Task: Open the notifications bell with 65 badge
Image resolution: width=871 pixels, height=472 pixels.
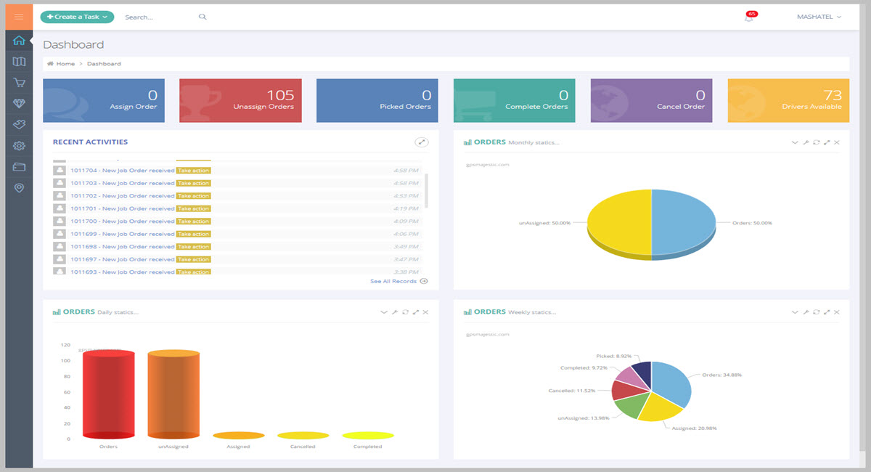Action: pyautogui.click(x=749, y=17)
